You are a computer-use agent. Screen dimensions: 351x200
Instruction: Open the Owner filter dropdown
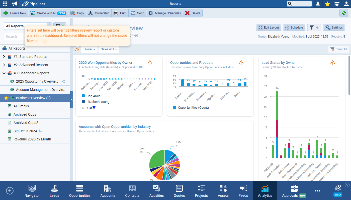(89, 49)
